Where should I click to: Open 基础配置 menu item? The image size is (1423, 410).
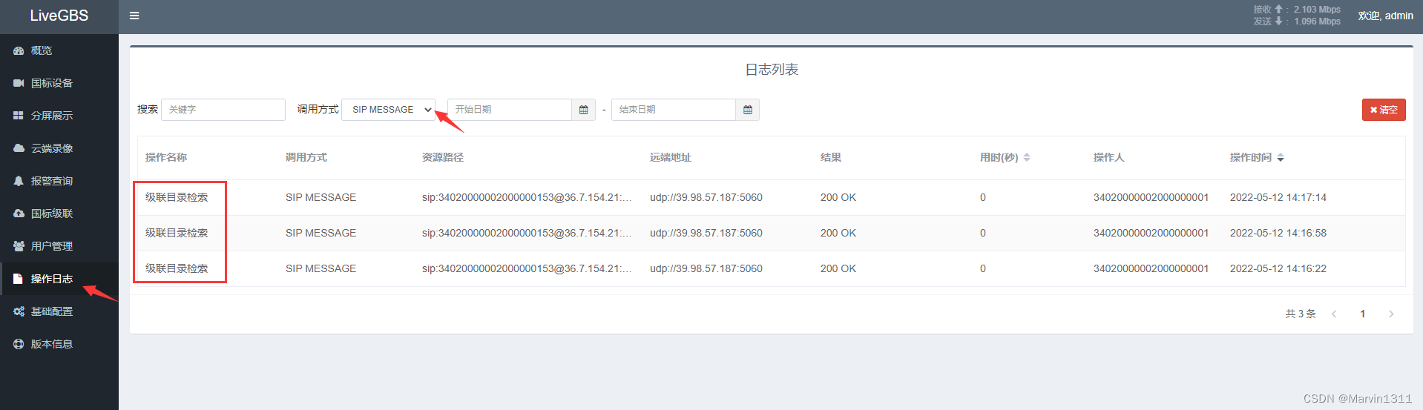click(x=59, y=311)
